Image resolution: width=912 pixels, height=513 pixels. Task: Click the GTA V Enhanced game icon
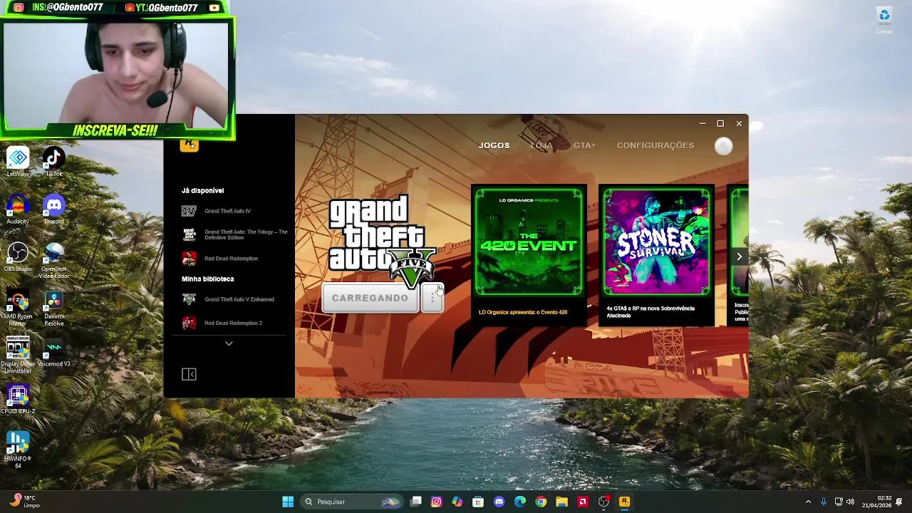tap(189, 299)
